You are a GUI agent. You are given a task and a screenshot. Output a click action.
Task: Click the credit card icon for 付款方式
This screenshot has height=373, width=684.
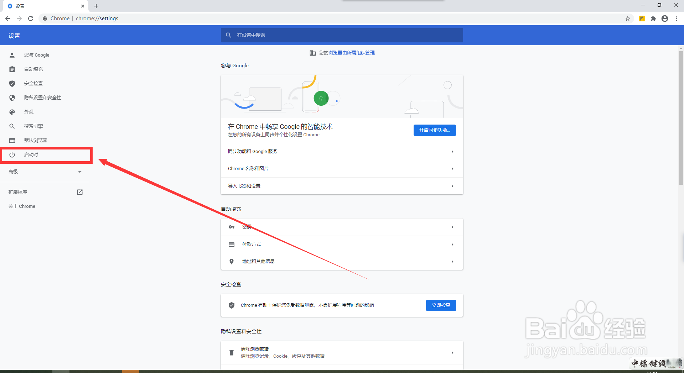tap(232, 245)
